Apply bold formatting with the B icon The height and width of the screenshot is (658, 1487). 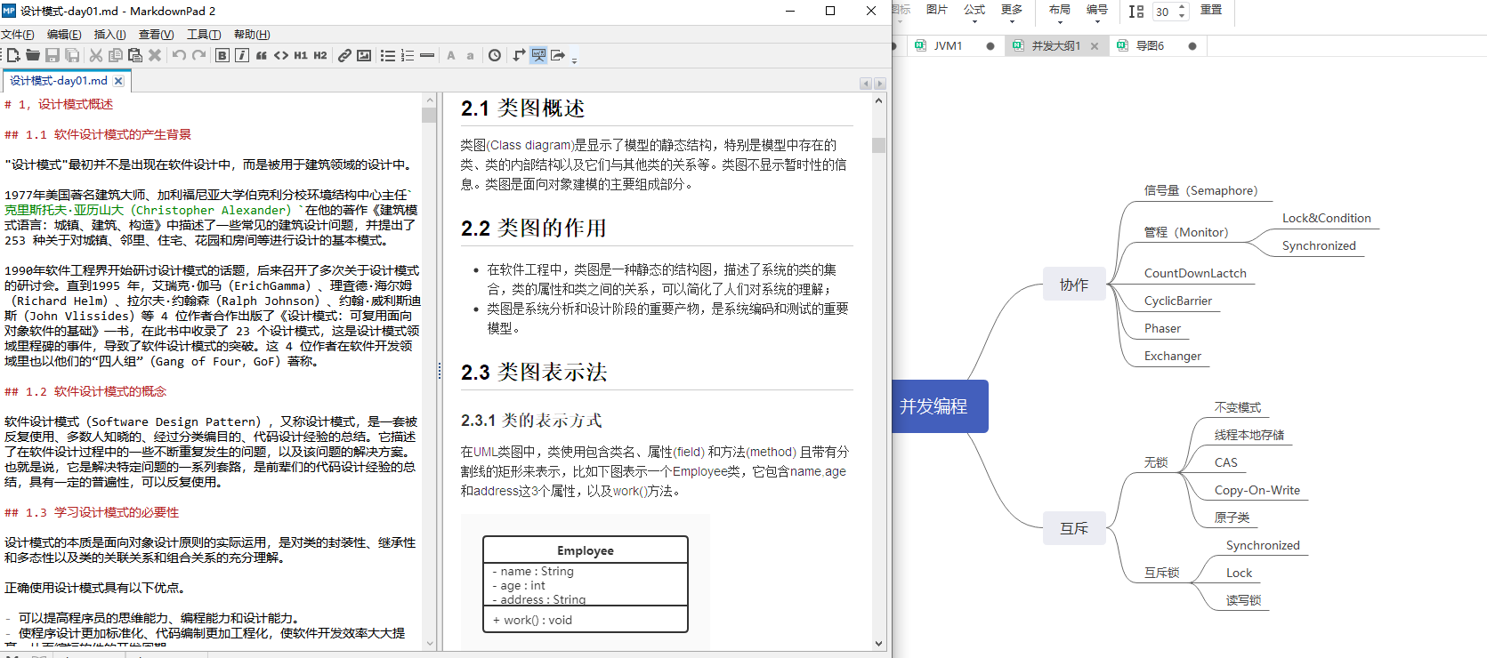click(x=222, y=55)
